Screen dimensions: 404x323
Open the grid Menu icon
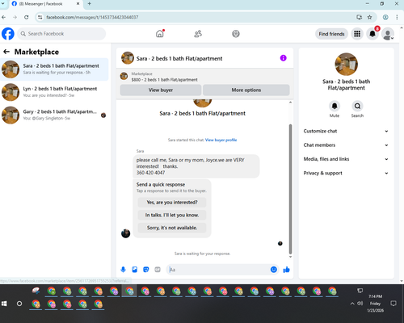coord(357,34)
